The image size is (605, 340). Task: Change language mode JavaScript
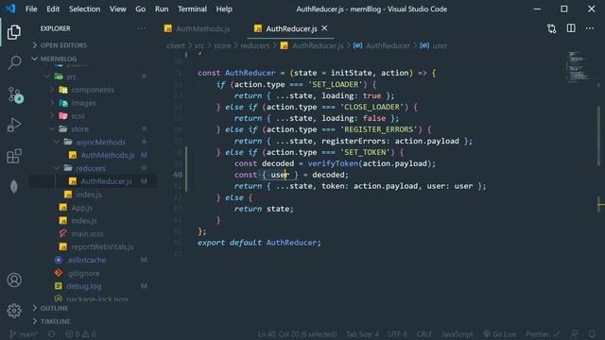(458, 334)
